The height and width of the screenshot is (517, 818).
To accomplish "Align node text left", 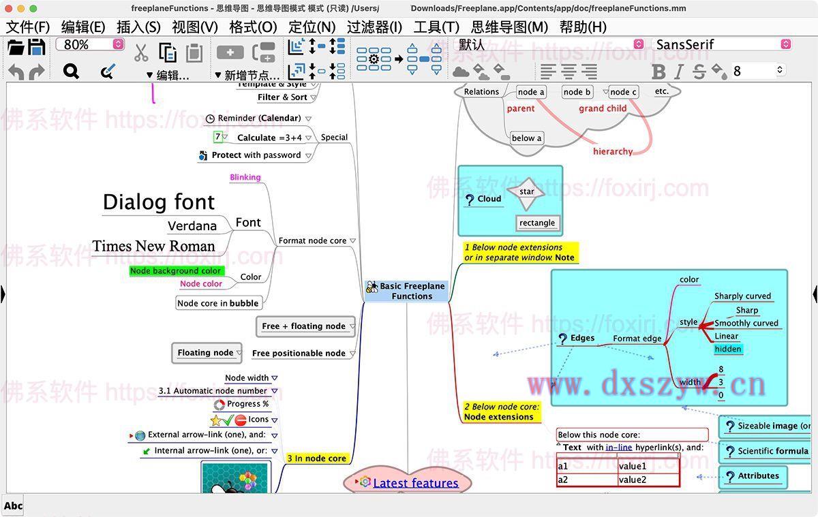I will tap(548, 71).
